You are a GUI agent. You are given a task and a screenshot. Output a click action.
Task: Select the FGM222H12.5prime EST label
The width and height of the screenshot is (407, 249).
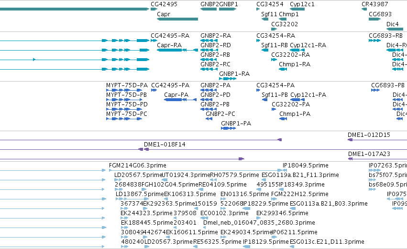[x=300, y=195]
